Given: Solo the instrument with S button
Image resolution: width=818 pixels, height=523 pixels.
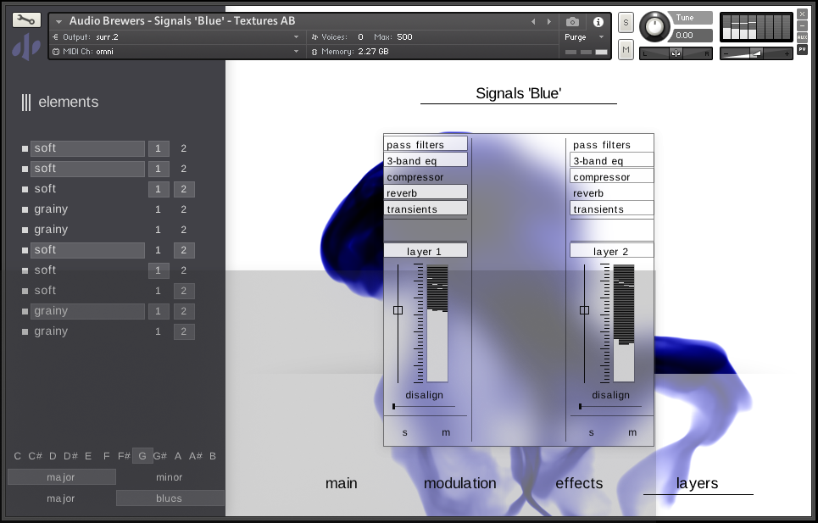Looking at the screenshot, I should click(626, 22).
